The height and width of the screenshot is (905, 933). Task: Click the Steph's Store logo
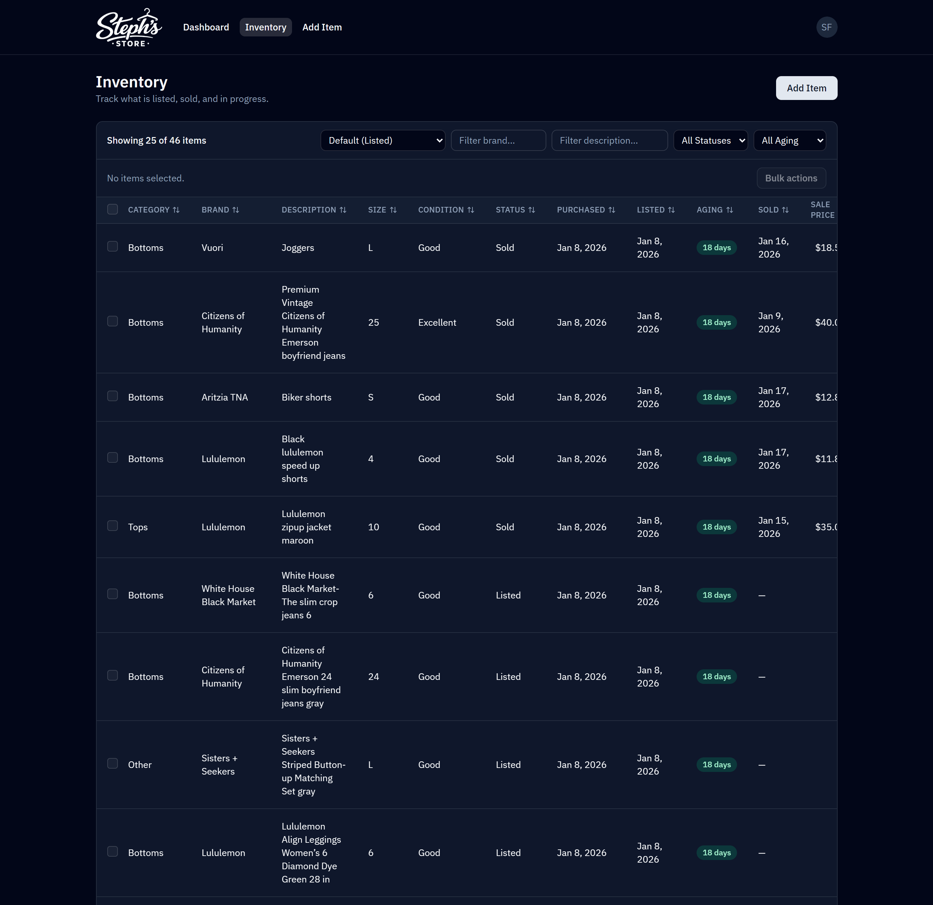[x=128, y=27]
